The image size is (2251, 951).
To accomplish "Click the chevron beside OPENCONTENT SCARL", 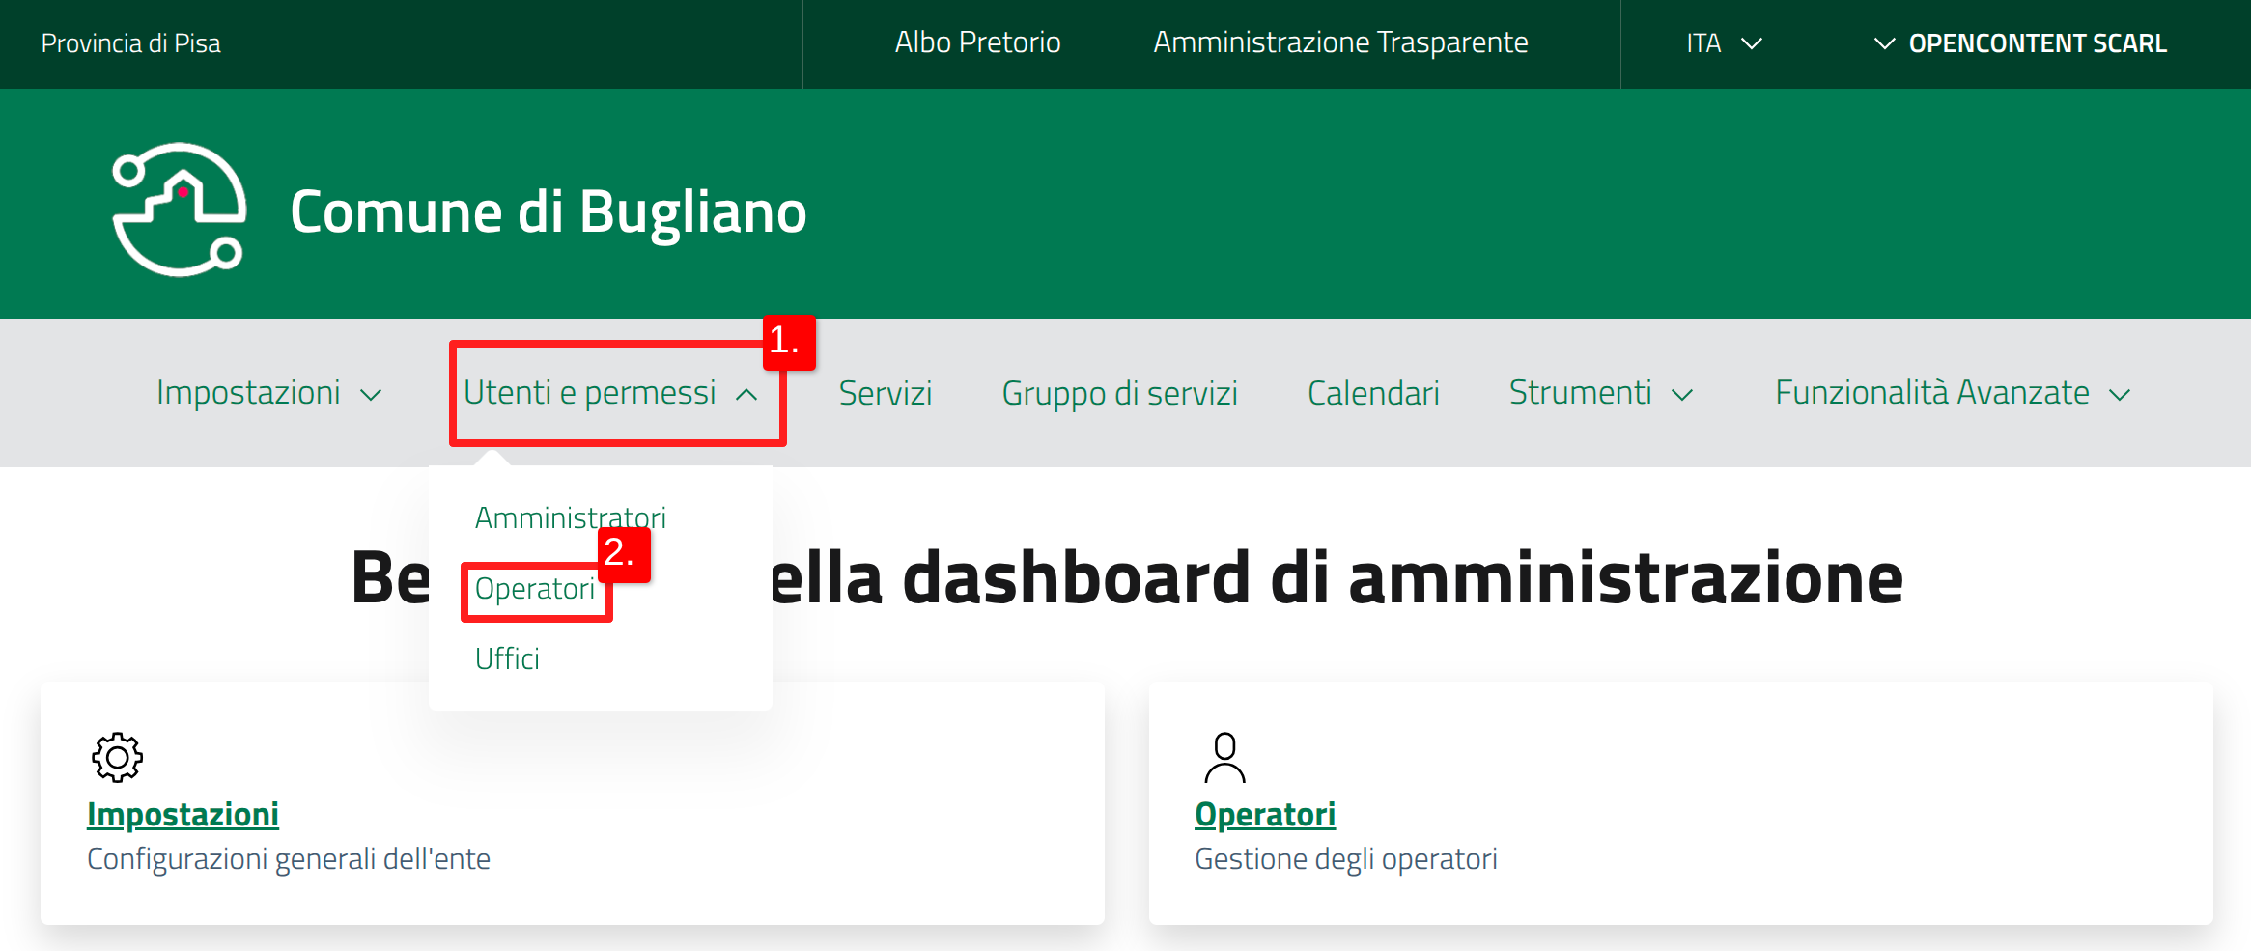I will click(1883, 44).
